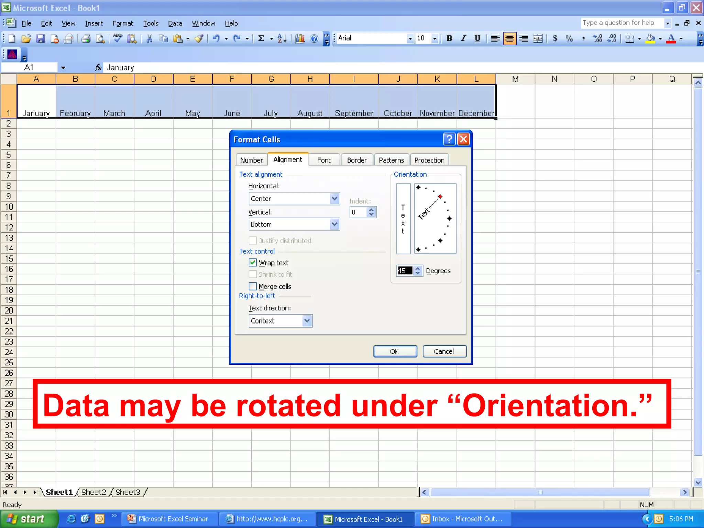Screen dimensions: 704x528
Task: Click the Fill Color paint bucket
Action: click(651, 38)
